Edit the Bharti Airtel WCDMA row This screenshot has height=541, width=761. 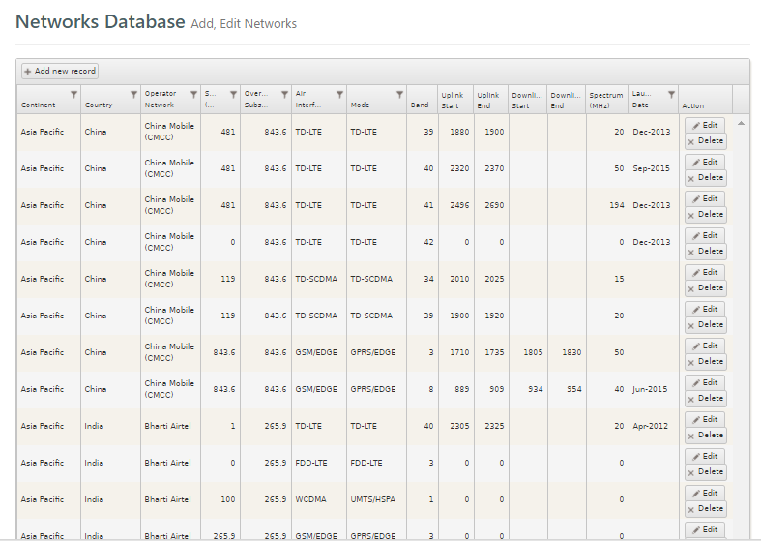tap(705, 494)
